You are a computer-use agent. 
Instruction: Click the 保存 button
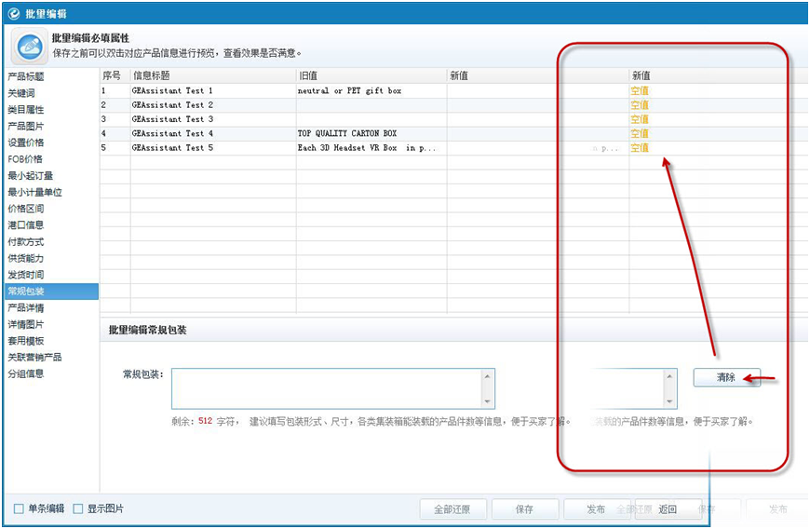[524, 509]
